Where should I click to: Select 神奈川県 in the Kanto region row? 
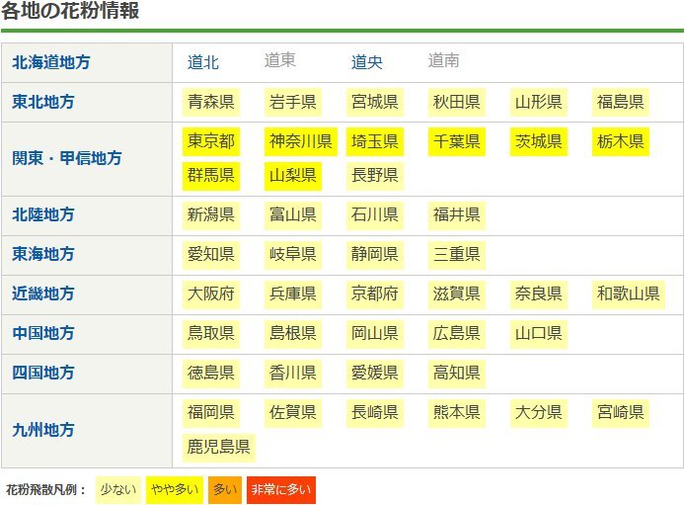point(301,141)
